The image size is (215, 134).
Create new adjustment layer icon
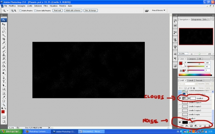tap(196, 126)
